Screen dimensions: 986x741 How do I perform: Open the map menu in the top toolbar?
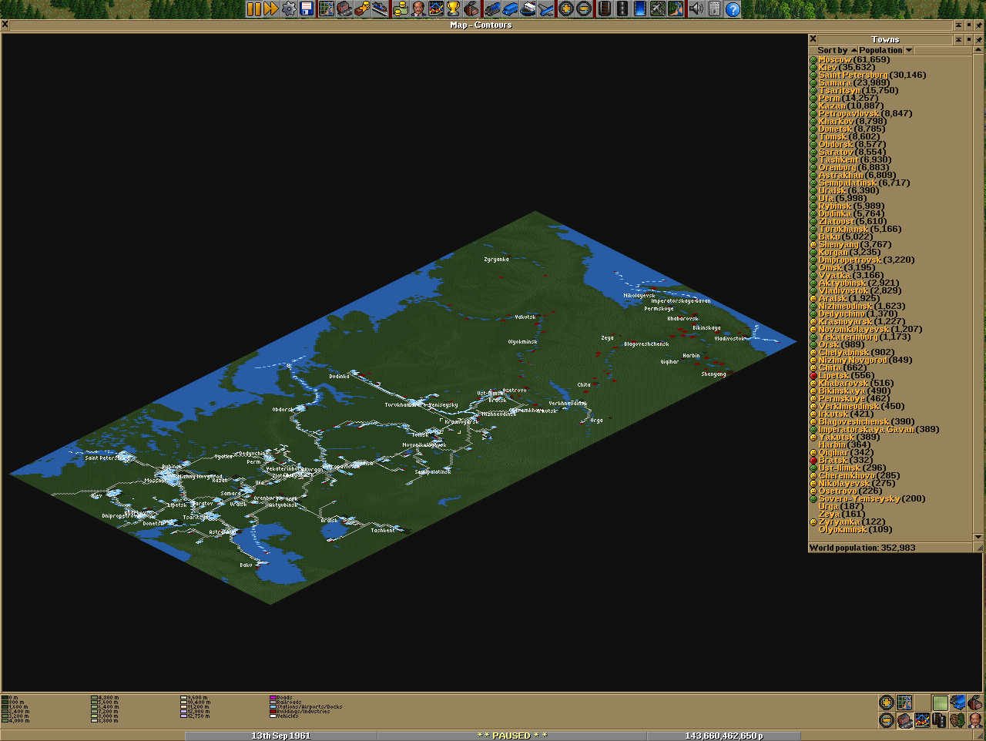pyautogui.click(x=327, y=8)
